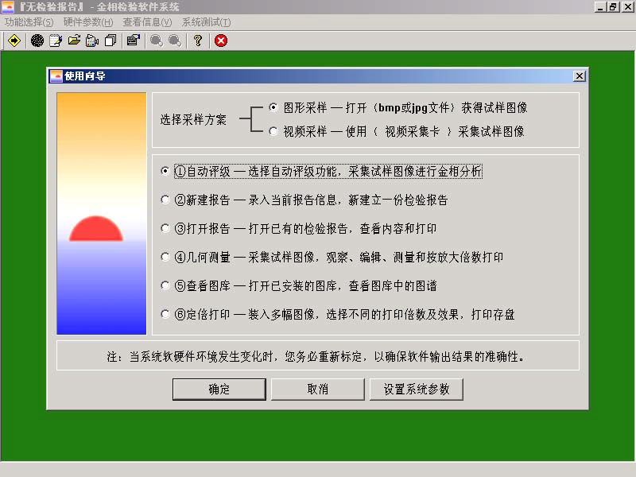This screenshot has height=477, width=636.
Task: Open the 硬件参数(H) menu
Action: pos(88,22)
